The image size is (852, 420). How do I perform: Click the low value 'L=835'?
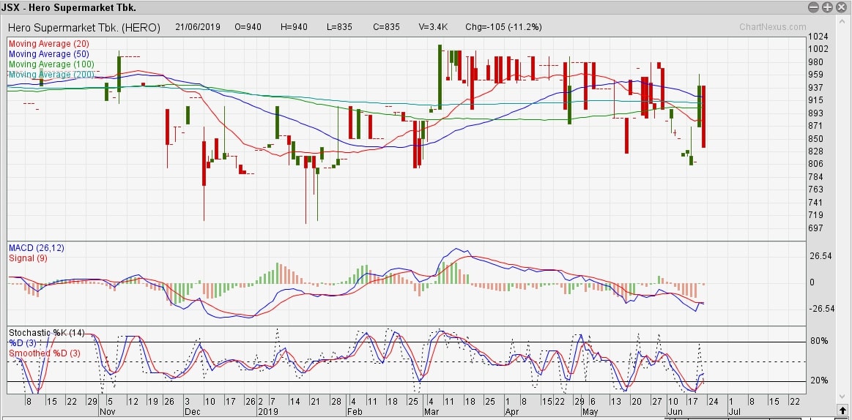pyautogui.click(x=340, y=27)
